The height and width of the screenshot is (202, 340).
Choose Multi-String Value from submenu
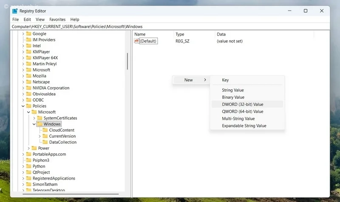tap(247, 119)
